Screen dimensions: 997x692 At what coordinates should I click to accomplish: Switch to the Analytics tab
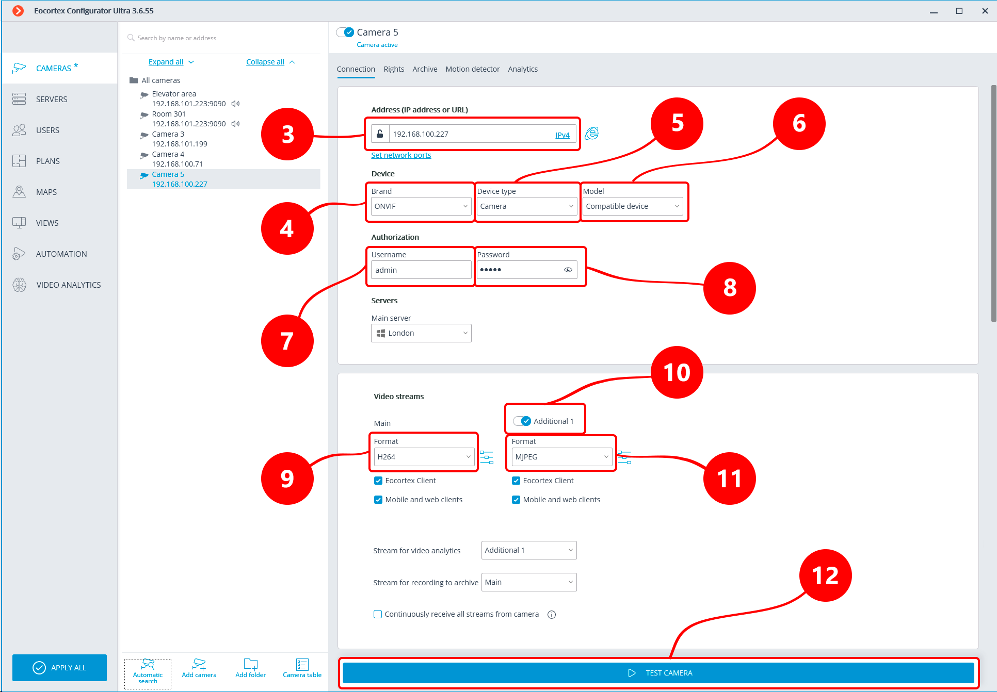tap(523, 69)
